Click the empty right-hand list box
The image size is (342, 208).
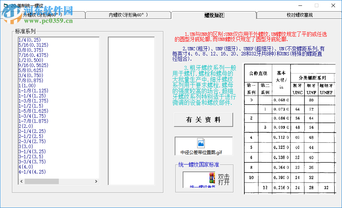(x=131, y=111)
